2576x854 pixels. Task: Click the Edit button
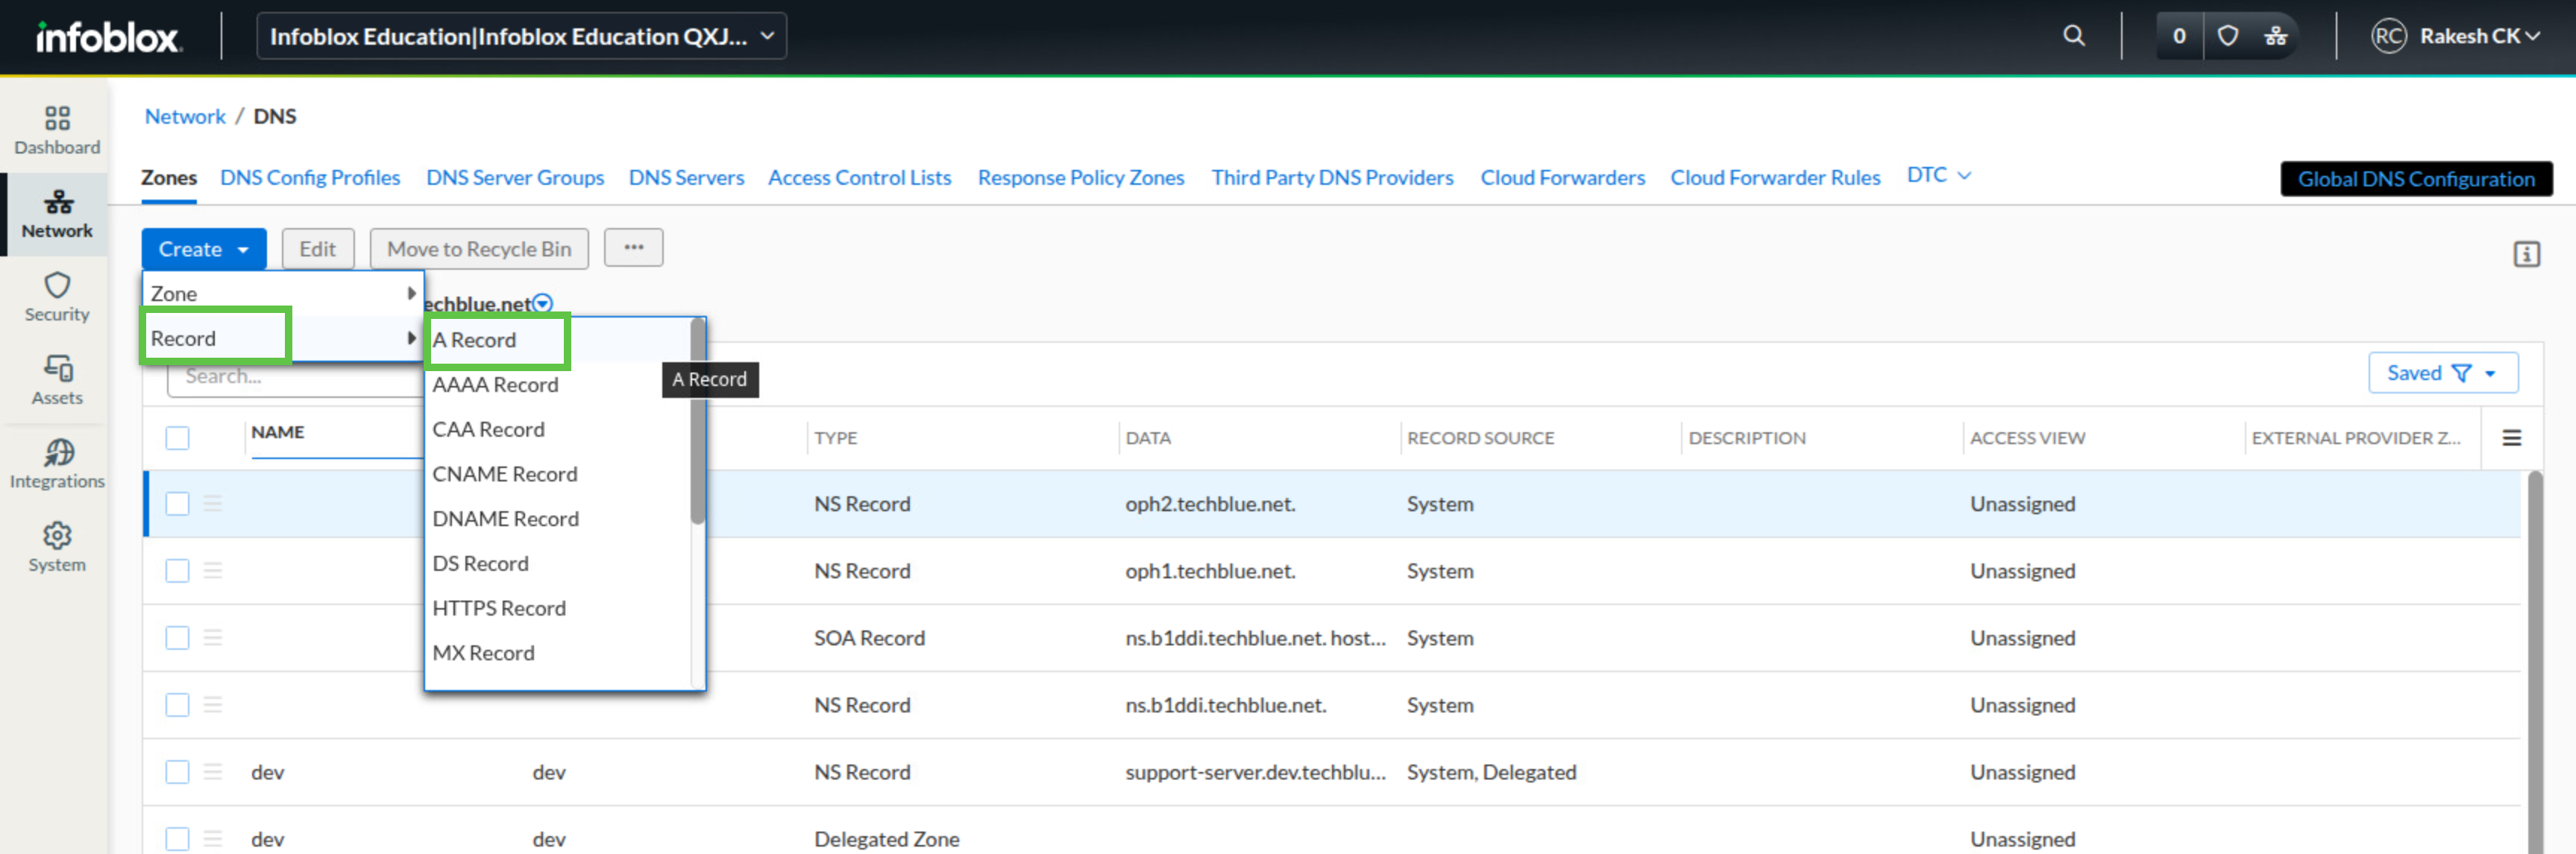click(x=318, y=249)
